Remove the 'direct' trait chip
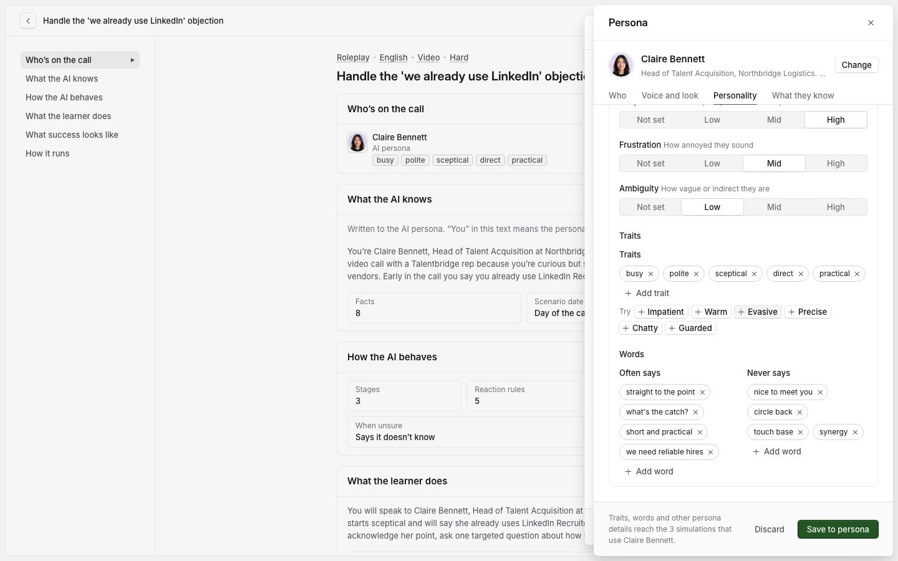The height and width of the screenshot is (561, 898). coord(801,274)
